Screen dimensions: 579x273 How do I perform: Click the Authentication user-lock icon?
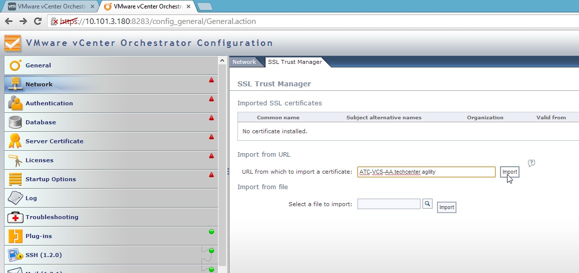(15, 103)
